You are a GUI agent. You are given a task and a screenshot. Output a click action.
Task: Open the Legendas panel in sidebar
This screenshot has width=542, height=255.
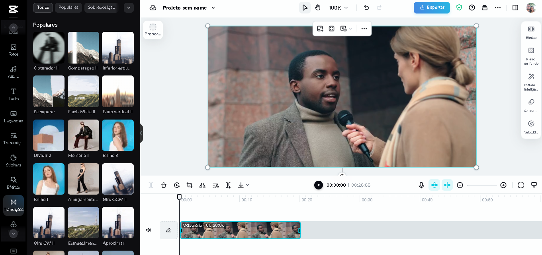[x=13, y=117]
